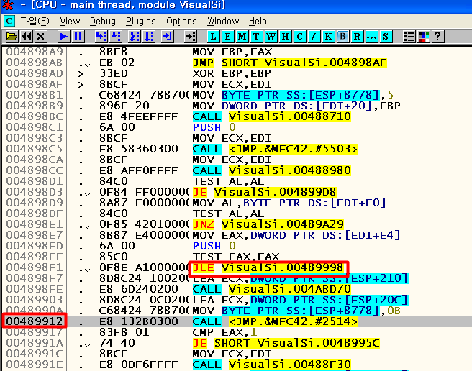
Task: Select CMP EAX,1 instruction
Action: click(x=224, y=332)
